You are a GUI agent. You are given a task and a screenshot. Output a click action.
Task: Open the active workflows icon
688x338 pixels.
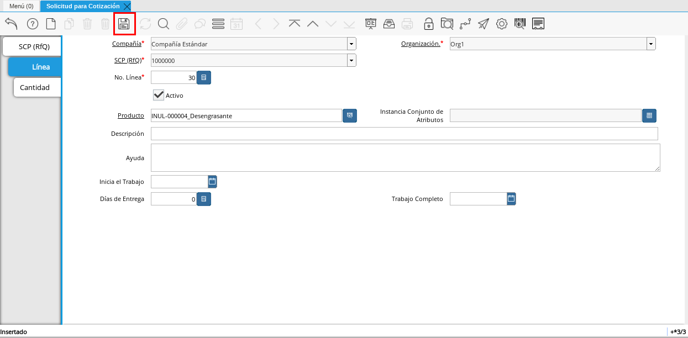point(465,24)
